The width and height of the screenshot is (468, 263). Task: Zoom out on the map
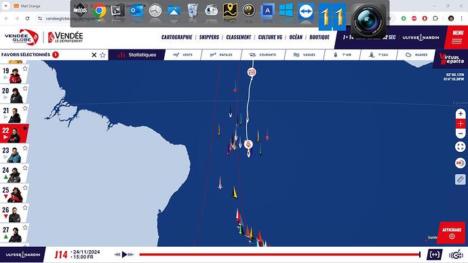pos(461,134)
